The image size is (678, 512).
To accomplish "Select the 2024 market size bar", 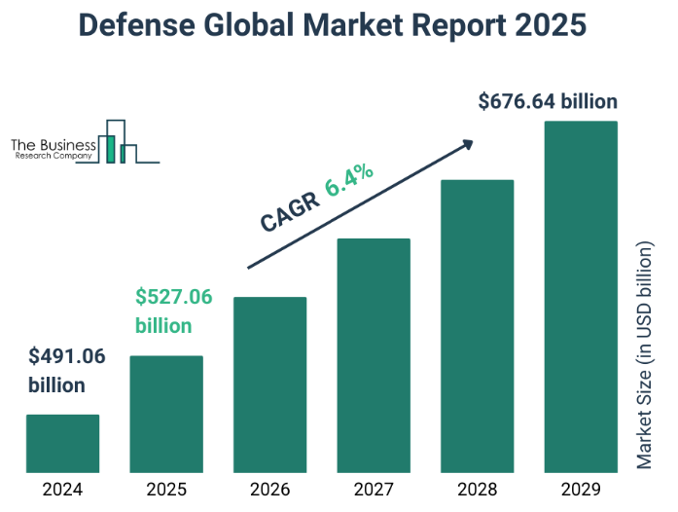I will pyautogui.click(x=62, y=443).
